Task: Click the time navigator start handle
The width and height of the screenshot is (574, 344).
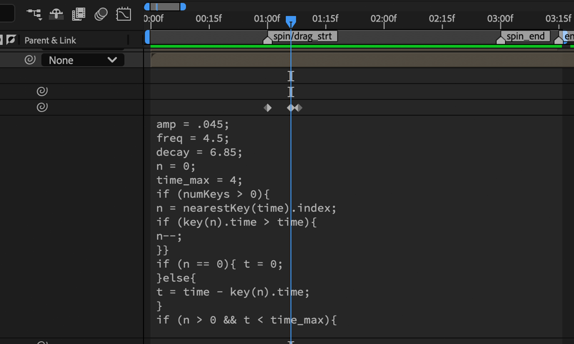Action: tap(147, 6)
